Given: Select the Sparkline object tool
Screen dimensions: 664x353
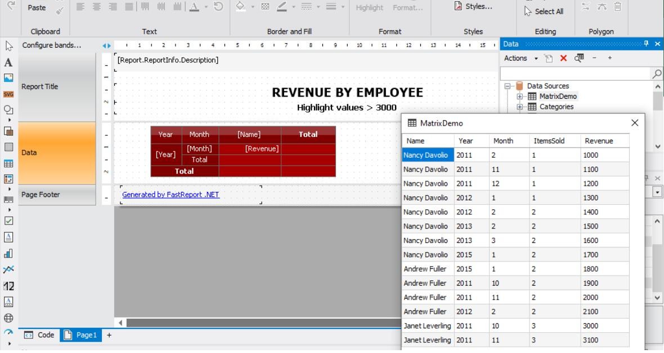Looking at the screenshot, I should pos(8,269).
